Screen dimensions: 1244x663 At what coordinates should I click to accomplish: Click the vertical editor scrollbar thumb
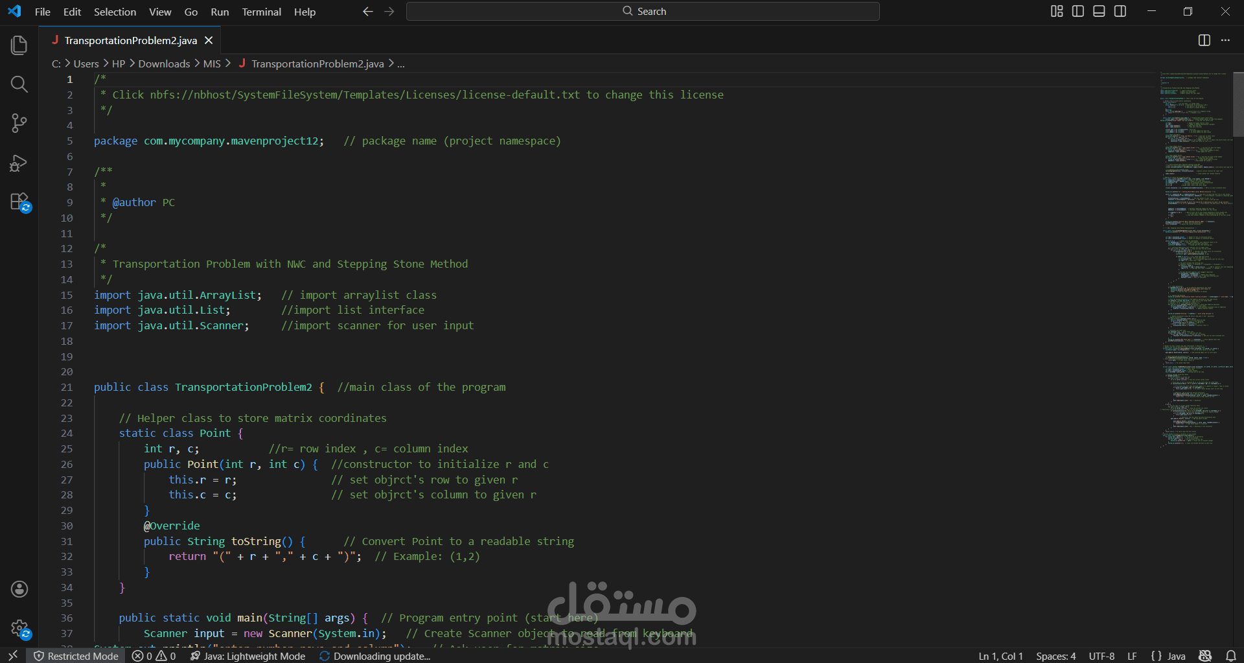click(x=1238, y=104)
